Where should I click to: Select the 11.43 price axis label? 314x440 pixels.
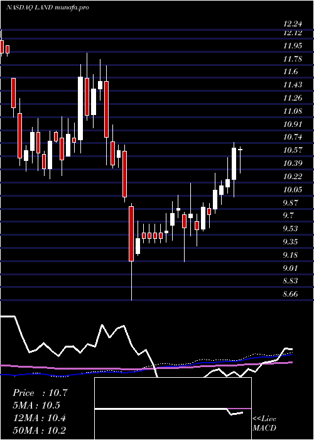[x=293, y=85]
